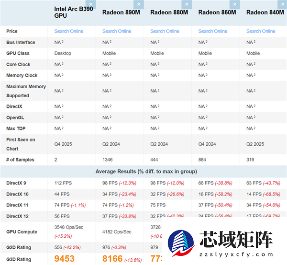Click the 56 FPS DirectX 12 result
The width and height of the screenshot is (287, 265).
pyautogui.click(x=62, y=216)
